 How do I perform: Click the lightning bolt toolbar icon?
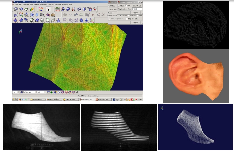click(x=92, y=15)
